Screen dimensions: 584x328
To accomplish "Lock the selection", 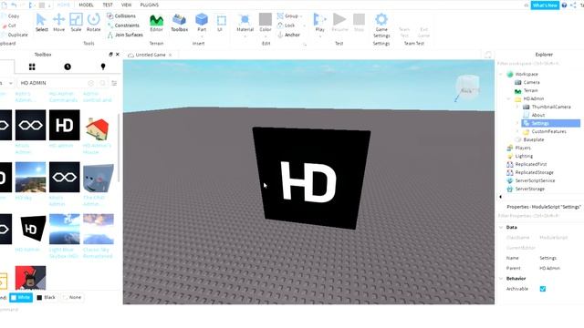I will point(287,26).
